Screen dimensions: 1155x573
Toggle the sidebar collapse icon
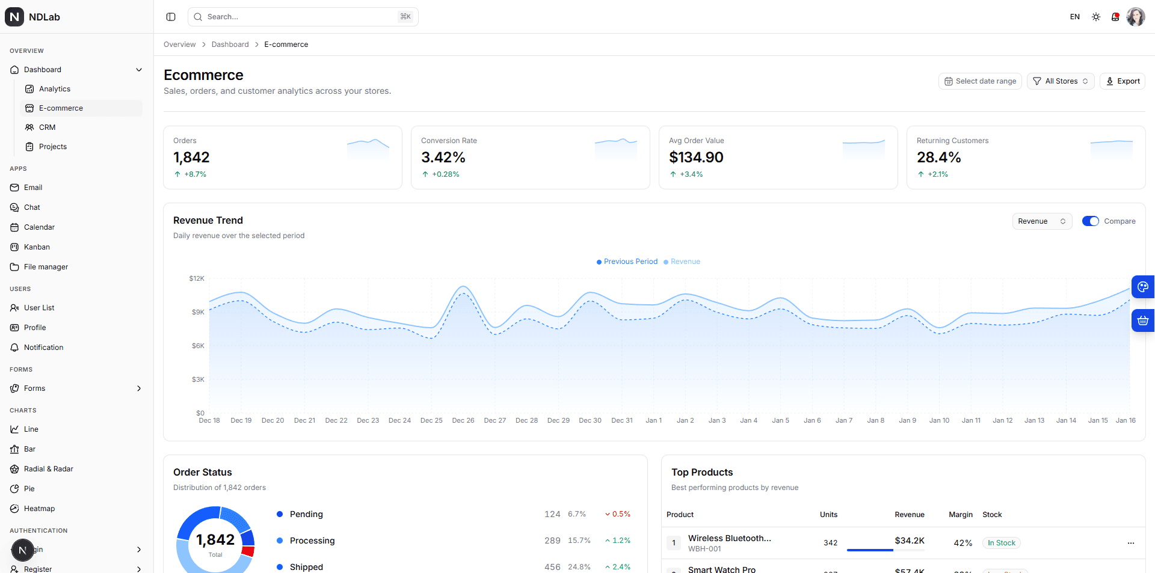(171, 16)
